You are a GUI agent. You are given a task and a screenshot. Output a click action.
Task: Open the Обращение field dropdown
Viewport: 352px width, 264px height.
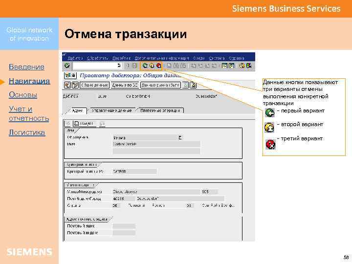[180, 137]
